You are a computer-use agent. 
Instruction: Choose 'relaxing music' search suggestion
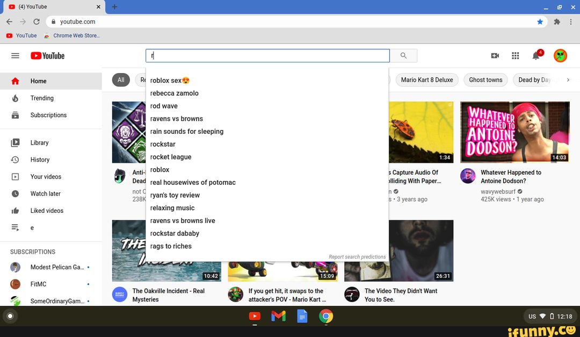coord(172,208)
